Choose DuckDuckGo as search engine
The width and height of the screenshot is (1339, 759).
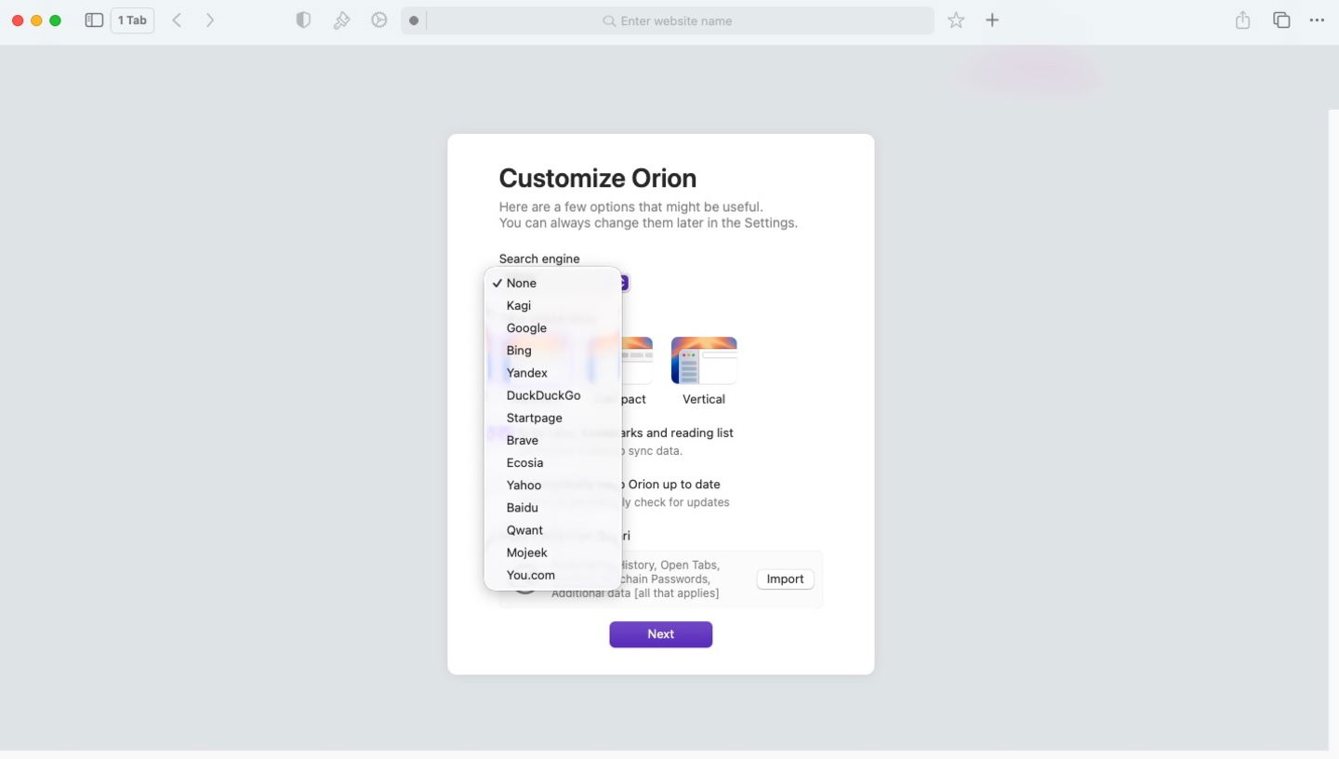pos(552,395)
